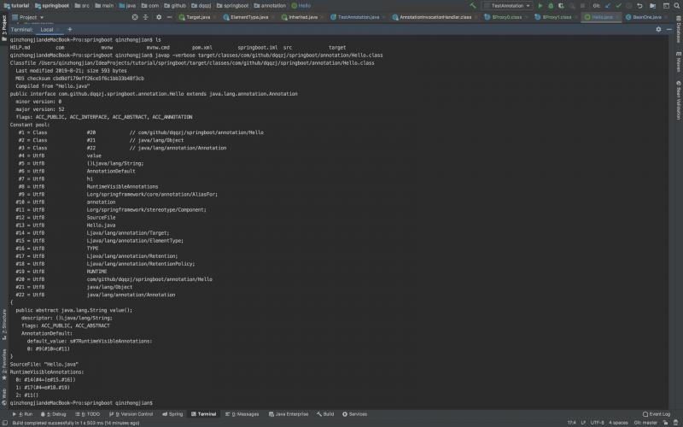Select the github folder breadcrumb
The height and width of the screenshot is (427, 683).
(175, 6)
